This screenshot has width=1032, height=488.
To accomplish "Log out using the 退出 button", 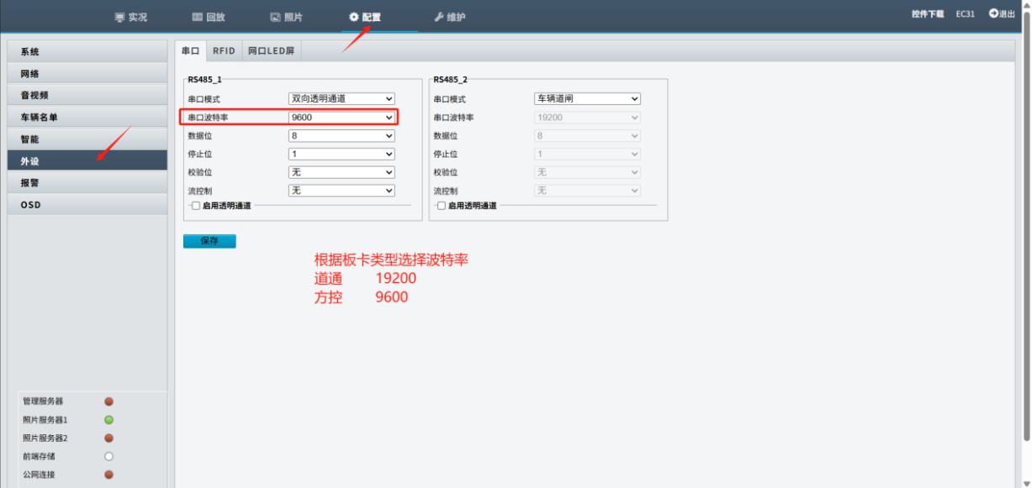I will point(1002,14).
